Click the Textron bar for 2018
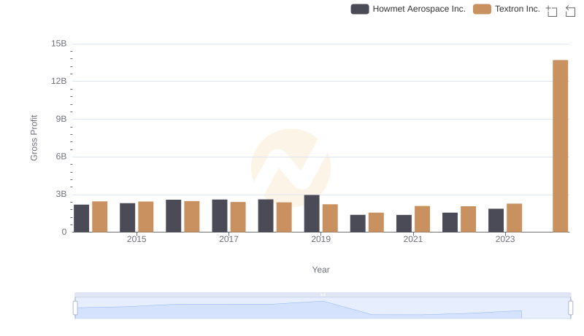Viewport: 584px width, 336px height. coord(284,217)
